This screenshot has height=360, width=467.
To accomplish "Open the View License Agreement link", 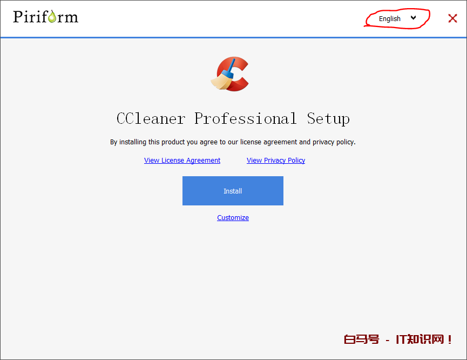I will pos(182,161).
